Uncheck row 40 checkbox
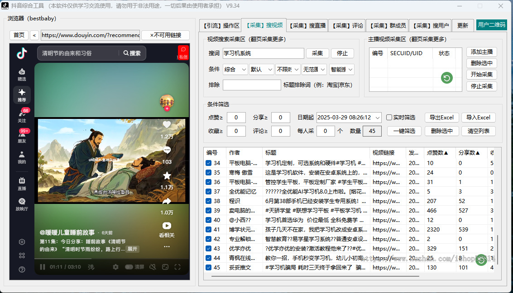The image size is (513, 293). tap(208, 220)
